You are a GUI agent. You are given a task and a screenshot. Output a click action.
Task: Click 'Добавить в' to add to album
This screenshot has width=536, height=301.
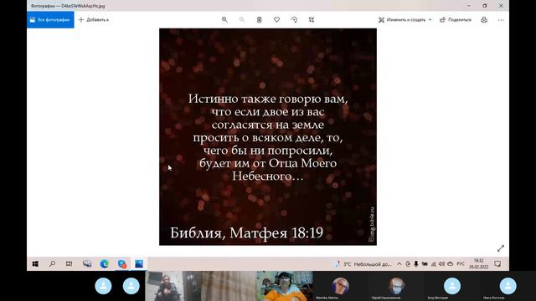tap(93, 20)
